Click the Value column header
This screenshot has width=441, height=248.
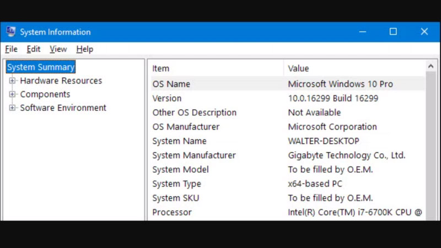tap(298, 68)
